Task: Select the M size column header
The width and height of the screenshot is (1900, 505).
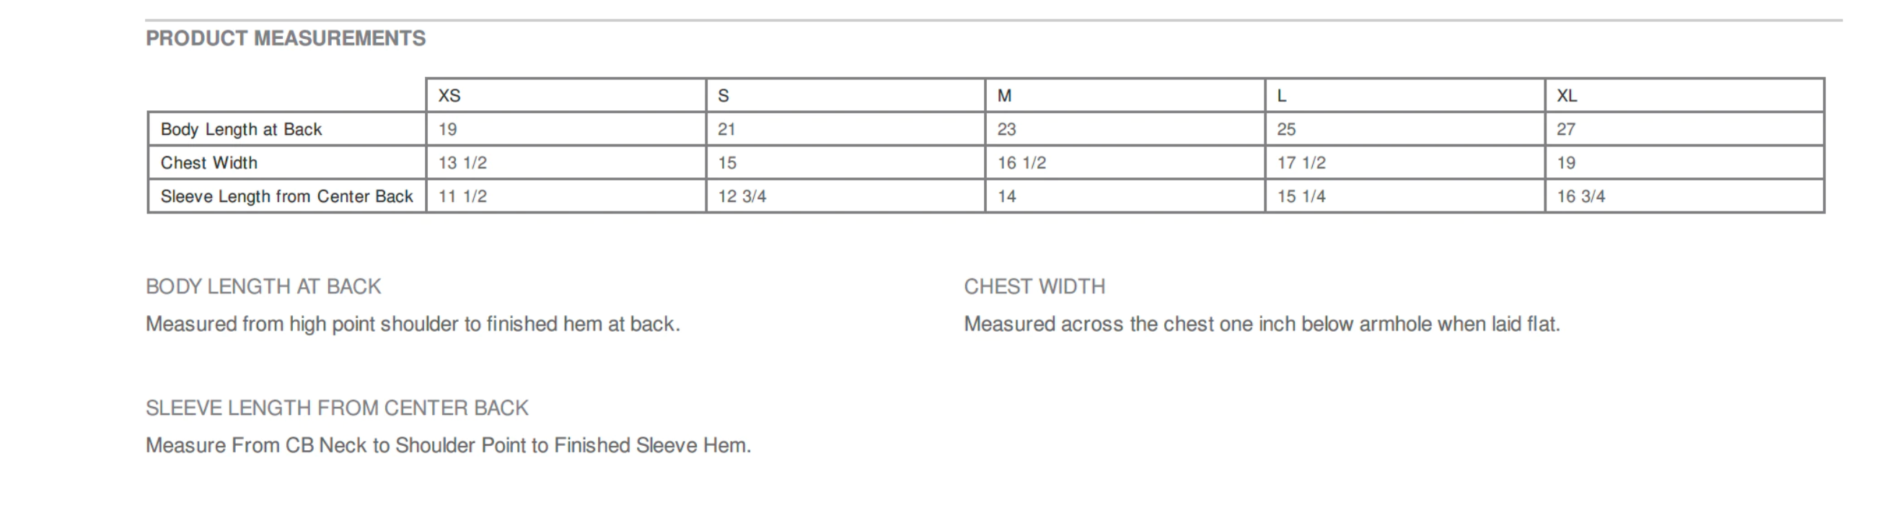Action: (1125, 95)
